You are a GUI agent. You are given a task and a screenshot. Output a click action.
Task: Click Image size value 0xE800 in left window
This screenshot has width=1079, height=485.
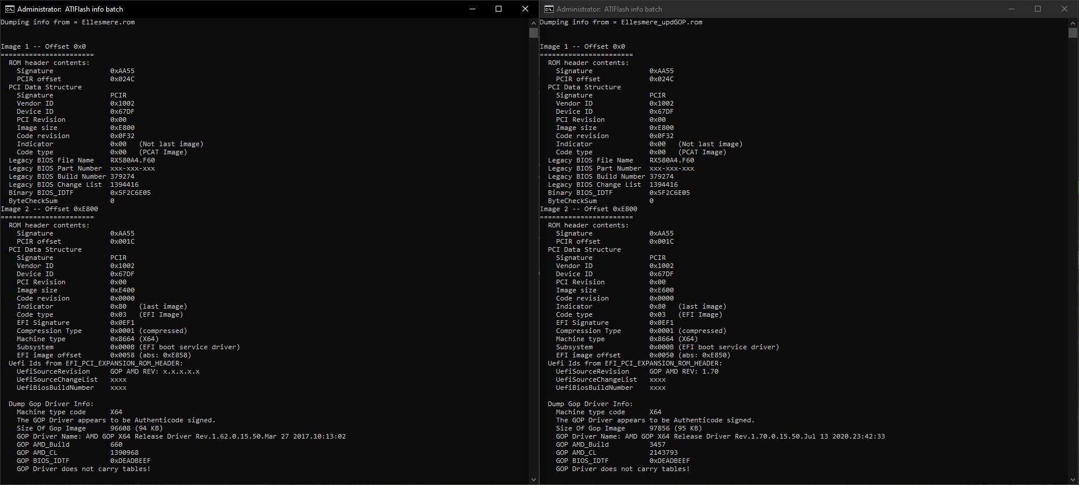click(x=122, y=128)
